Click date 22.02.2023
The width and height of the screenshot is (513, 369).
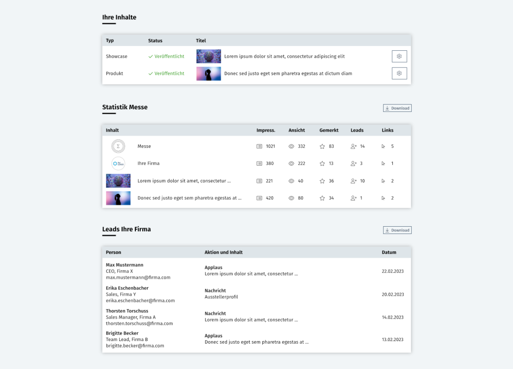pyautogui.click(x=392, y=271)
